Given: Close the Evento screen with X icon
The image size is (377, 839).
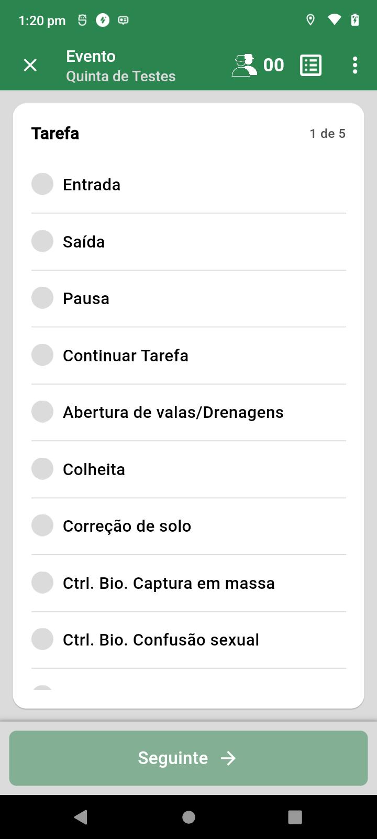Looking at the screenshot, I should click(x=30, y=65).
